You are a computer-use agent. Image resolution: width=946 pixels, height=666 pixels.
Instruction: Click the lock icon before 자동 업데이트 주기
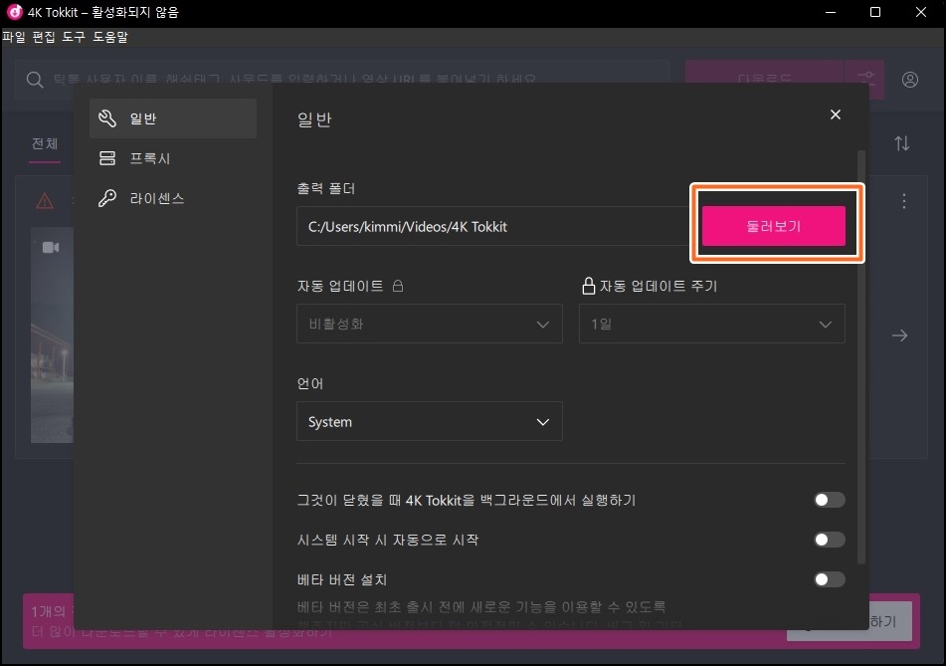[x=588, y=286]
